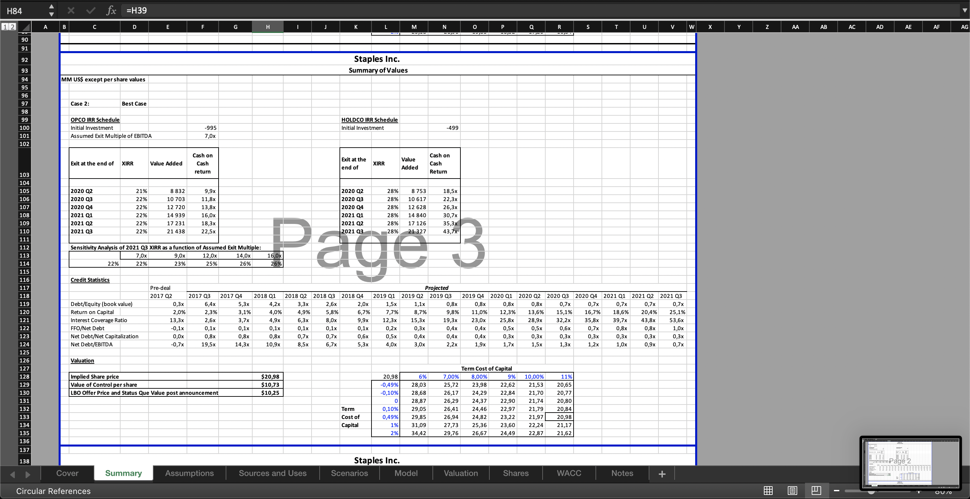This screenshot has height=499, width=970.
Task: Click the Projected header in row 117
Action: point(437,288)
